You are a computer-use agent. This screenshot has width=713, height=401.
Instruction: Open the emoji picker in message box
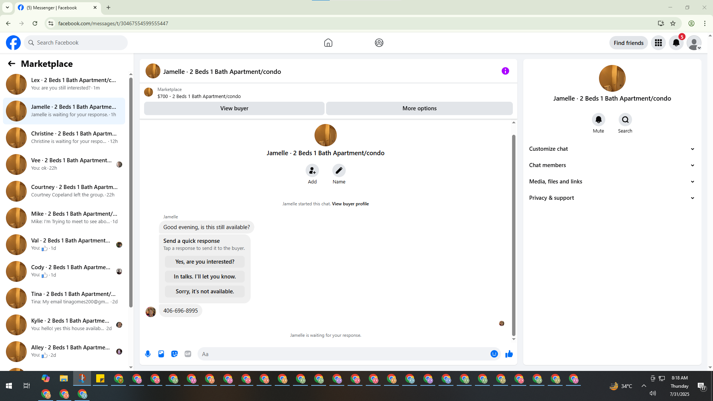(494, 354)
